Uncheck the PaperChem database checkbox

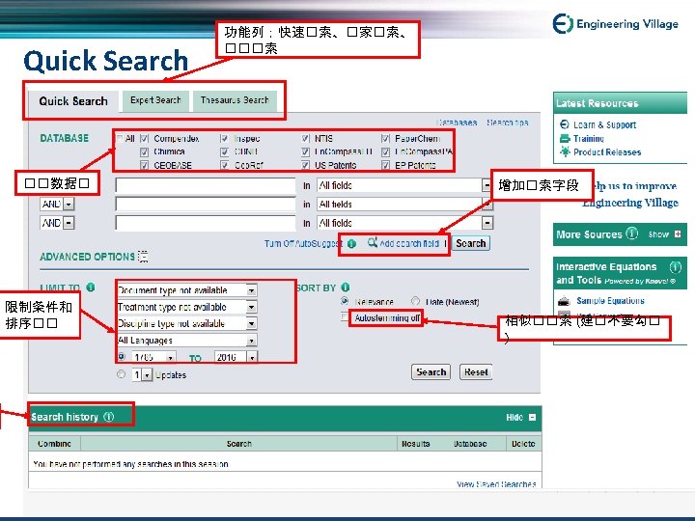385,138
